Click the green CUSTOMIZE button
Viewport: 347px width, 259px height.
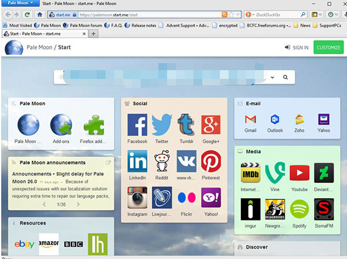328,47
